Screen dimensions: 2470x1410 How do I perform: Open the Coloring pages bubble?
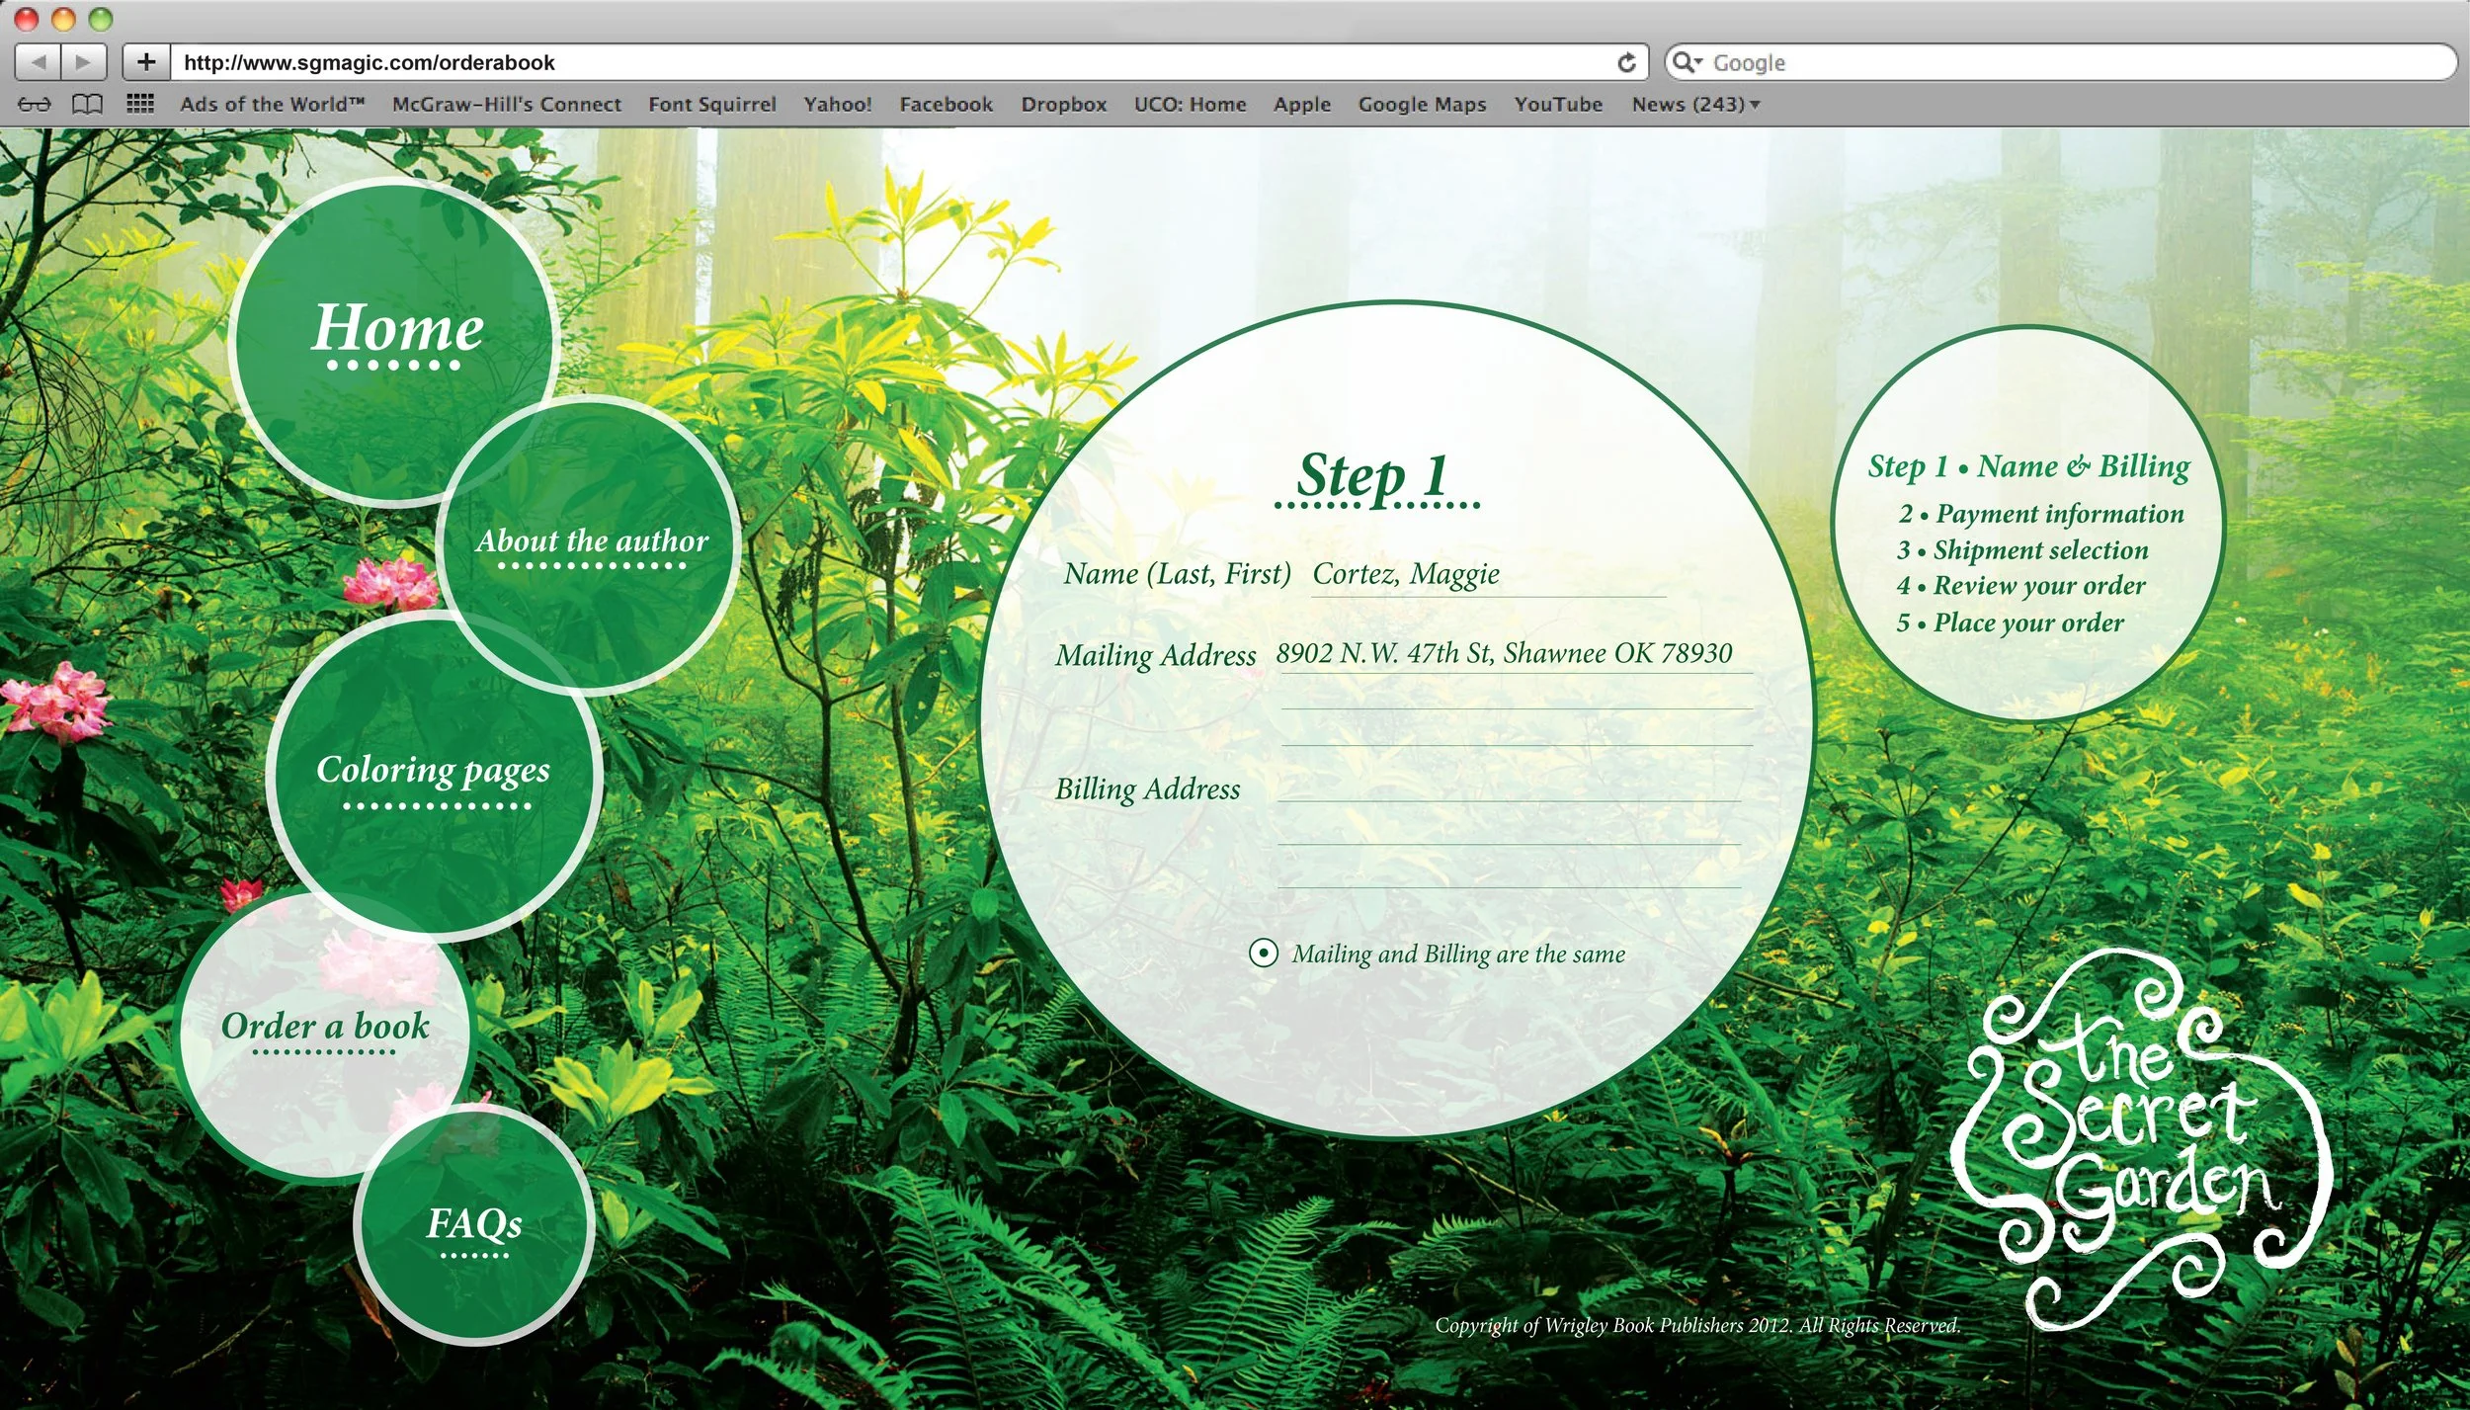click(x=433, y=771)
